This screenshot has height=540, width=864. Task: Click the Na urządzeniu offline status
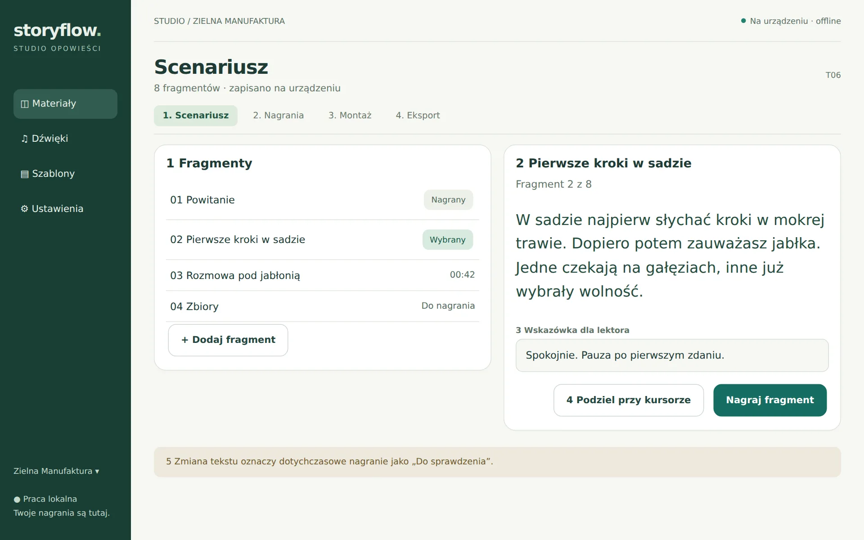(x=791, y=21)
